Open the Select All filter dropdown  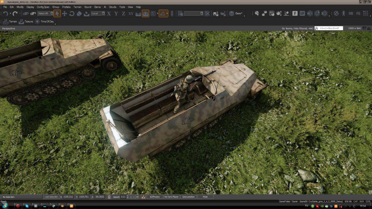coord(45,13)
